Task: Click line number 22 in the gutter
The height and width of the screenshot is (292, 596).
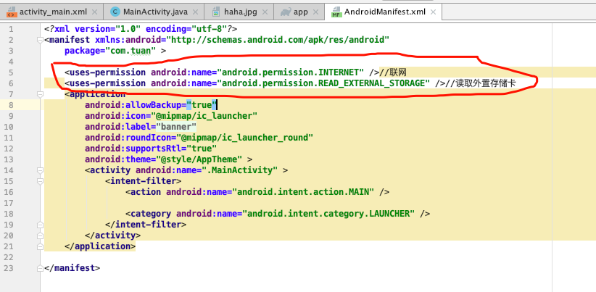Action: [x=9, y=257]
